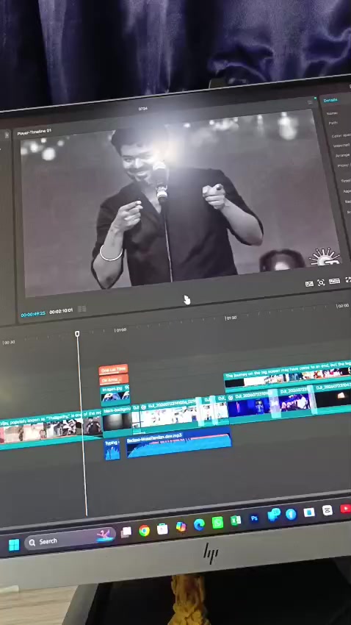Click the timeline playhead handle

coord(77,334)
